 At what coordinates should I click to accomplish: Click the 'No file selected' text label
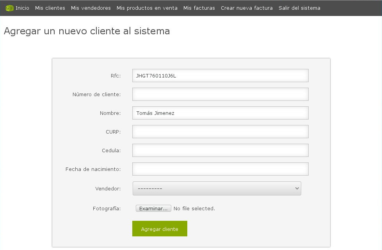pos(194,208)
